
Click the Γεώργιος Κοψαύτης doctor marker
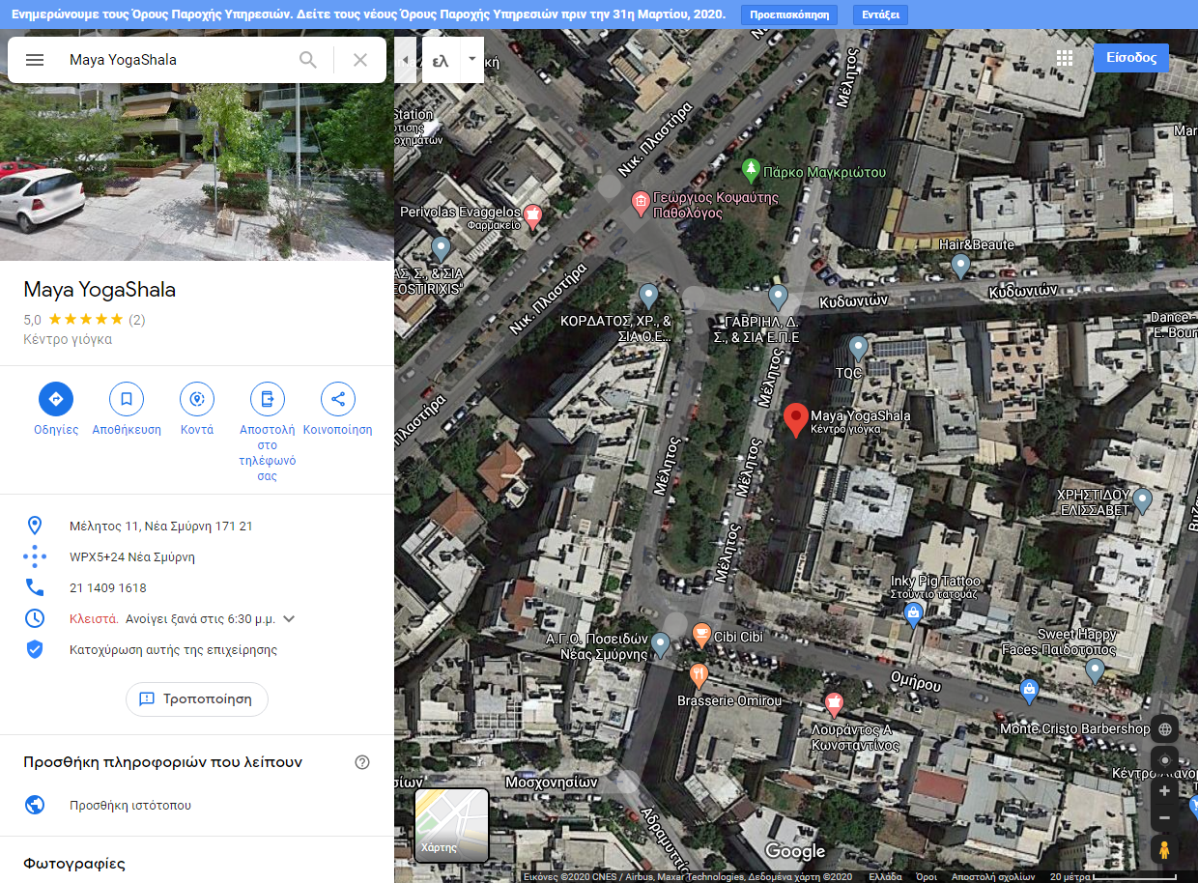click(x=640, y=202)
